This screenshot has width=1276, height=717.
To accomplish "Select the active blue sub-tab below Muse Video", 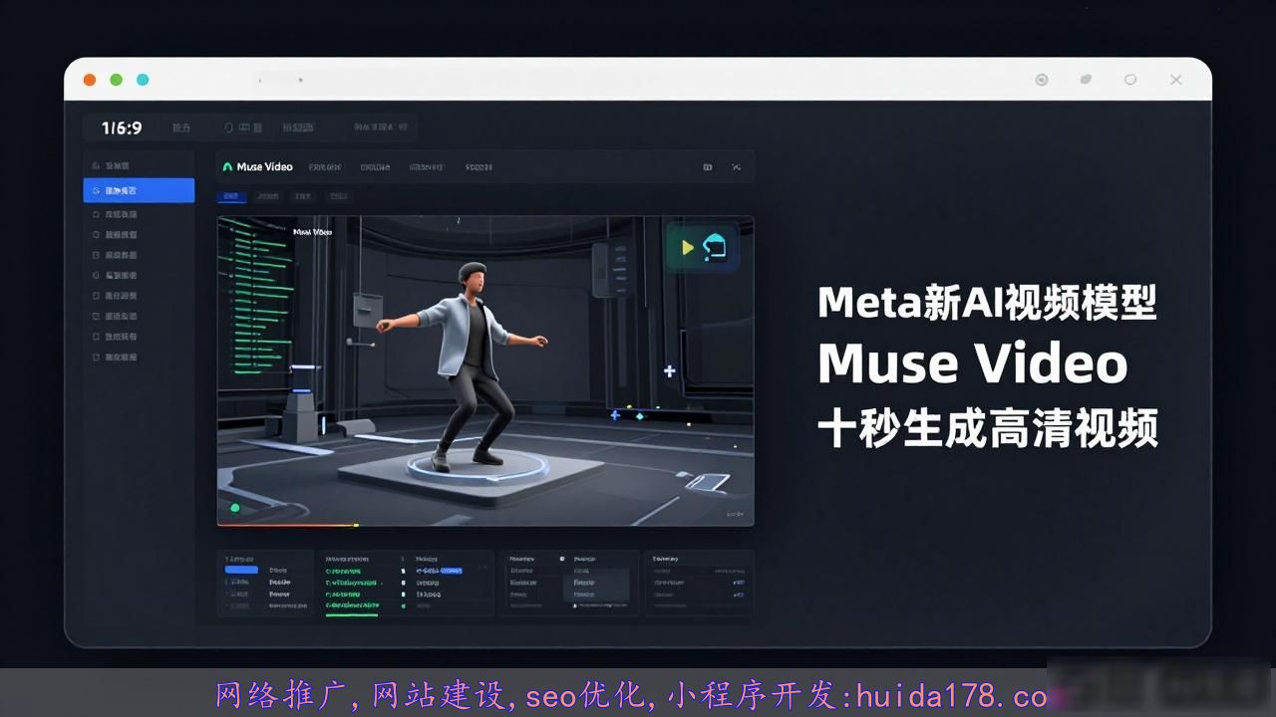I will [x=231, y=196].
